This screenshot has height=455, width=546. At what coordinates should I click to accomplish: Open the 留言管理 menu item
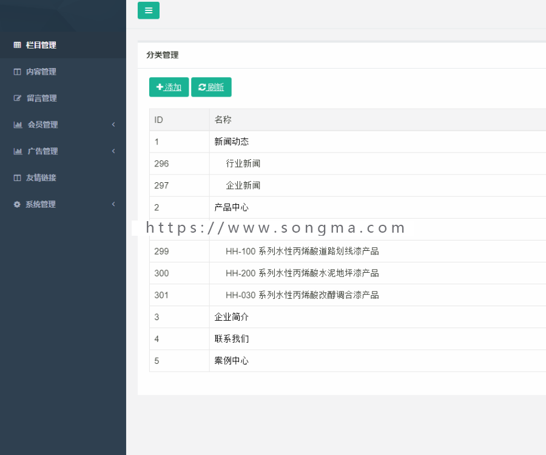(x=63, y=98)
